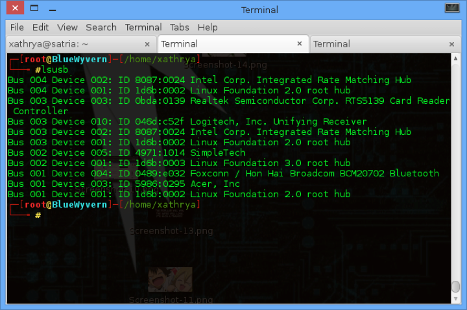Close the xathrya@satria: ~ tab
The height and width of the screenshot is (310, 467).
[x=147, y=44]
